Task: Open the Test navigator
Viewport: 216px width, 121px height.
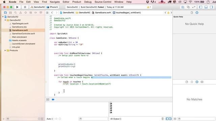Action: click(x=26, y=13)
